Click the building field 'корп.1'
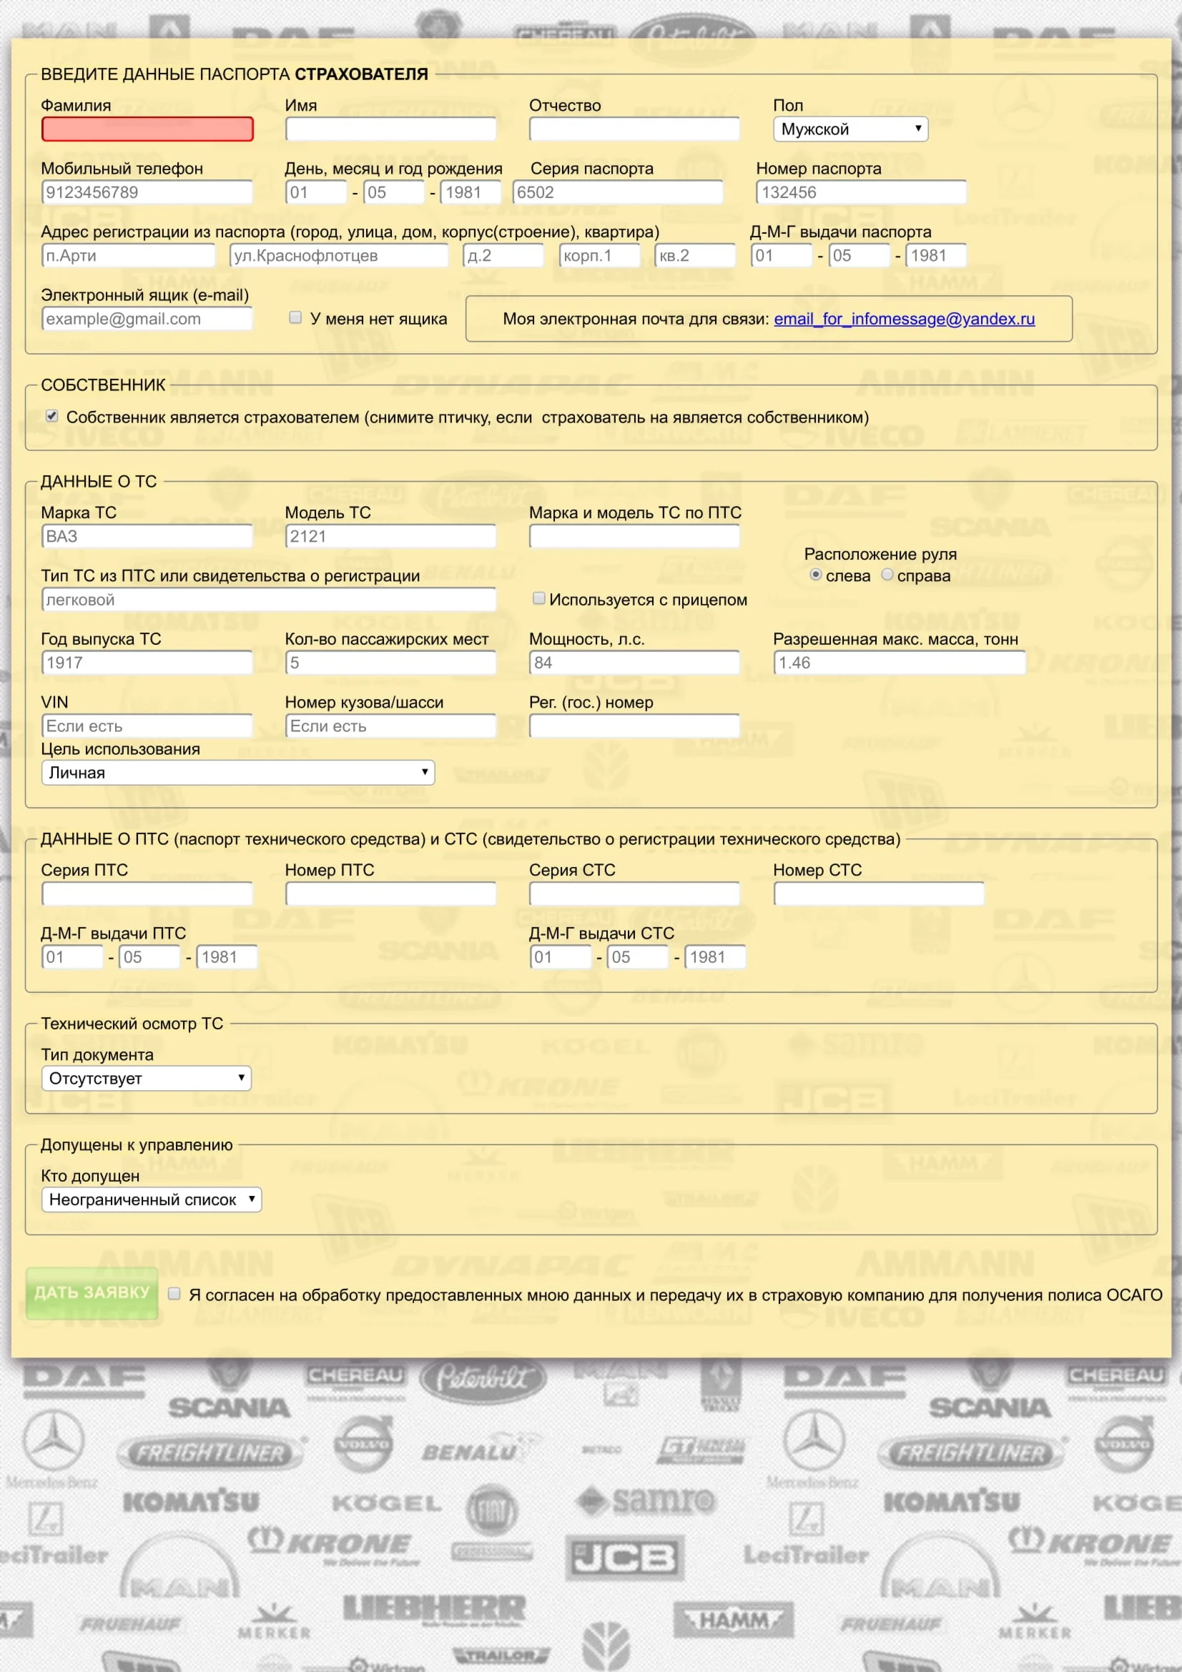1182x1672 pixels. pyautogui.click(x=599, y=256)
